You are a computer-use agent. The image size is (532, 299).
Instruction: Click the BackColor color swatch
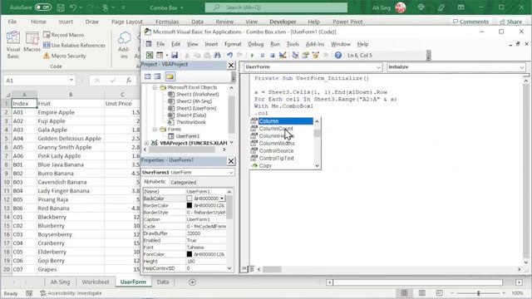coord(190,199)
